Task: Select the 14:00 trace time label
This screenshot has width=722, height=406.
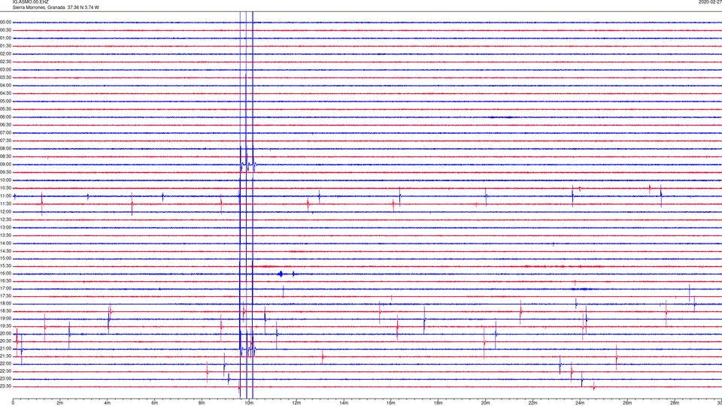Action: [5, 244]
